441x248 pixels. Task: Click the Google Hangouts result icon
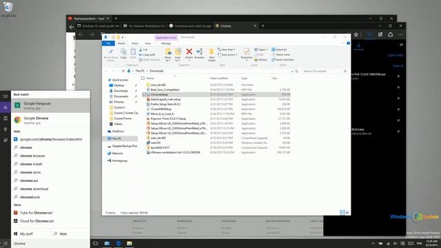tap(17, 105)
